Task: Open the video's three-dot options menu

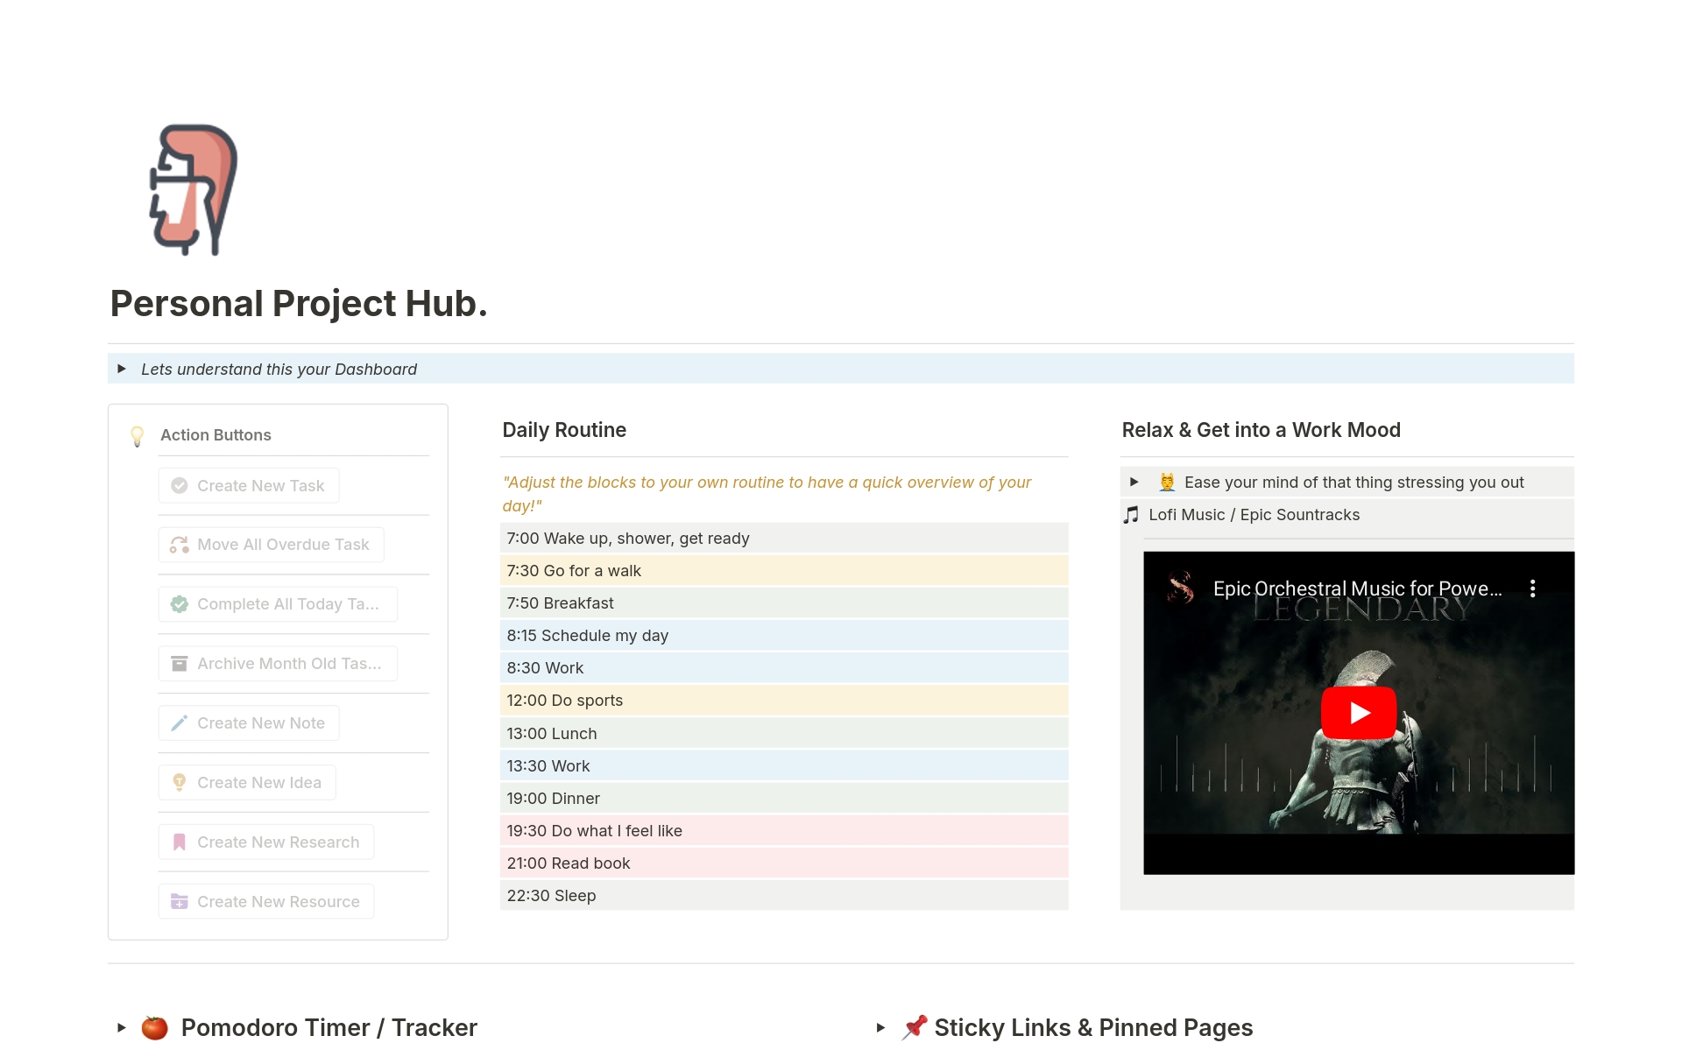Action: click(1532, 588)
